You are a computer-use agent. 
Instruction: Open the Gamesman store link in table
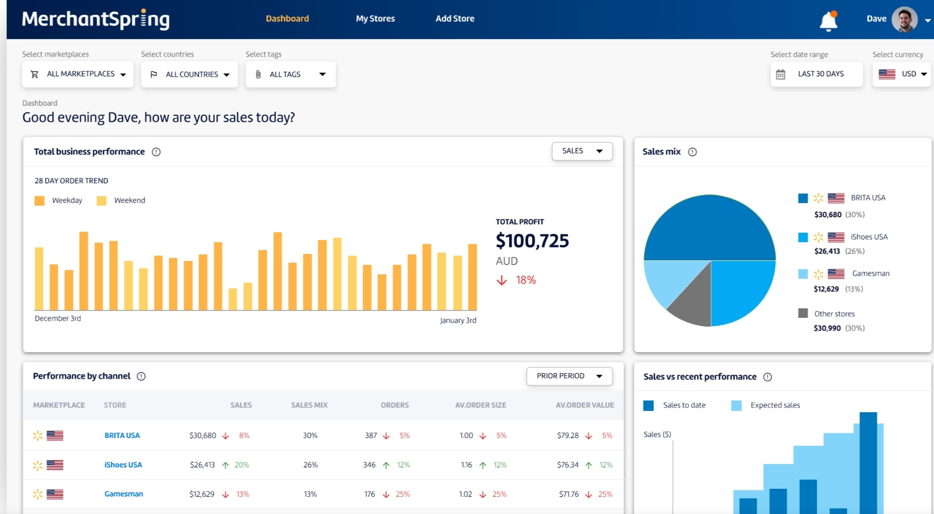click(124, 494)
